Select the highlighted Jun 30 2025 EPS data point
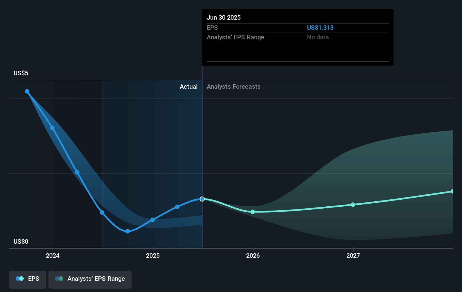The width and height of the screenshot is (462, 292). point(202,199)
